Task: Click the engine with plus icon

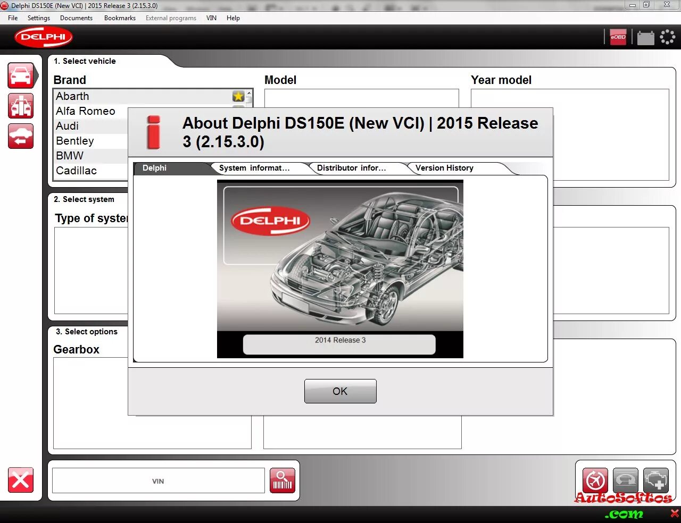Action: point(655,480)
